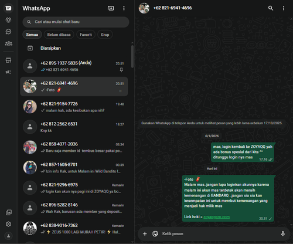Click the voice message microphone
293x244 pixels.
282,233
